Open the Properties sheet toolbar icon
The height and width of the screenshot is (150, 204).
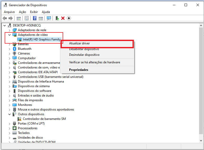coord(27,18)
